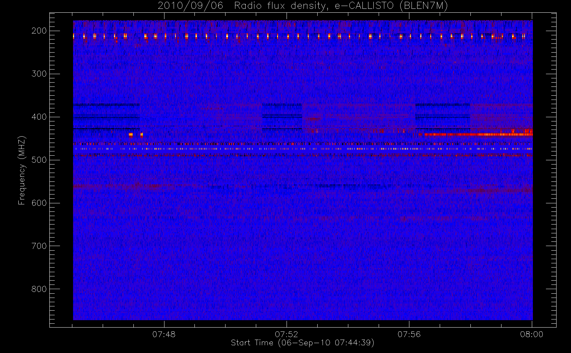The width and height of the screenshot is (571, 353).
Task: Click the 07:52 time tick label
Action: [x=287, y=334]
